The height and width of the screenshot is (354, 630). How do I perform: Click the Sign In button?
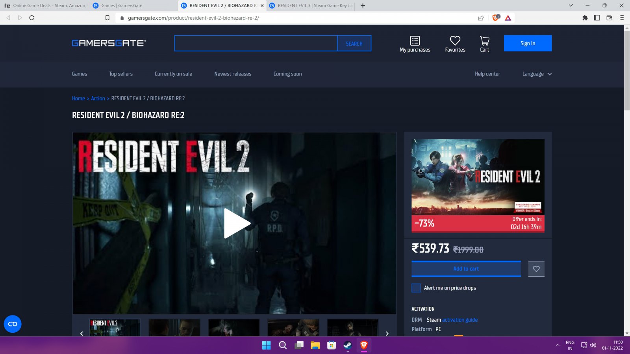(x=528, y=43)
